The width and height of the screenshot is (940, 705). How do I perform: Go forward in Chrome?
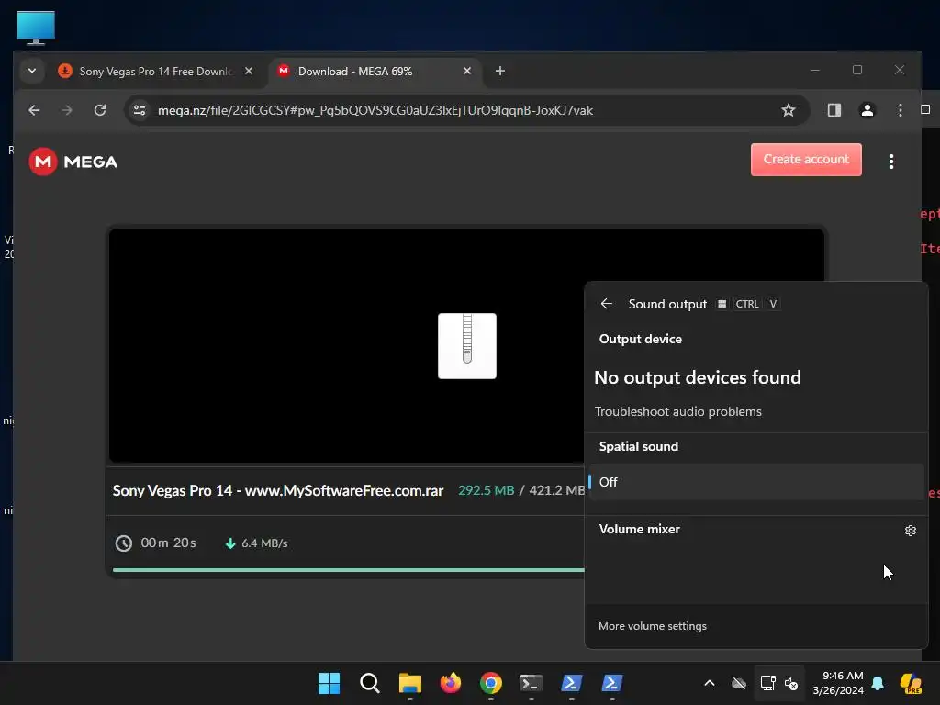(x=67, y=110)
